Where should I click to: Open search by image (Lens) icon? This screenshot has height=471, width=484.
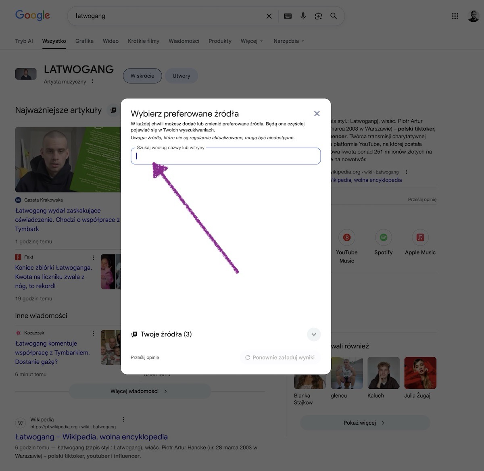(x=318, y=16)
